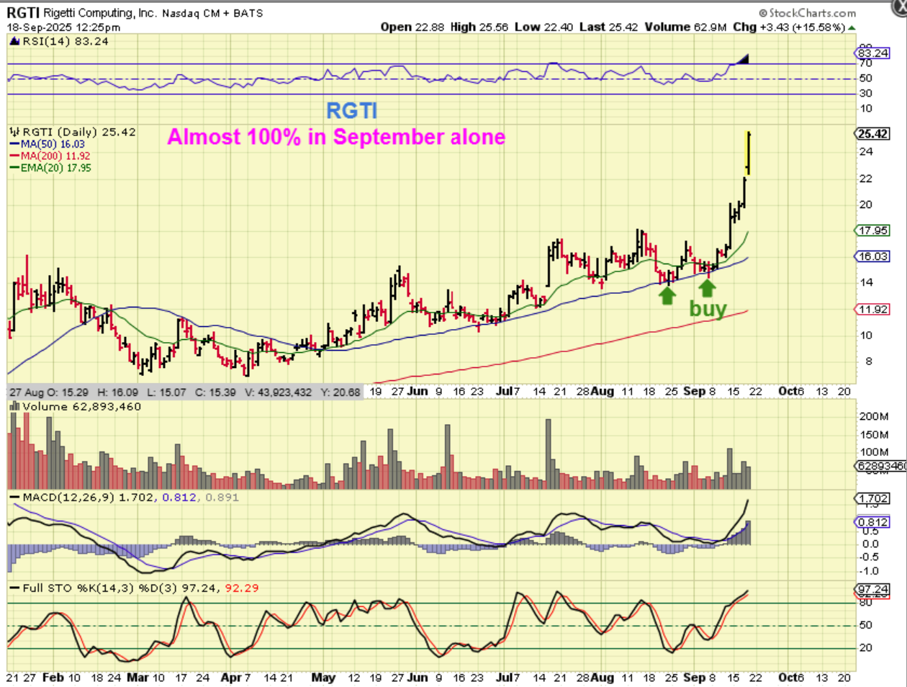Screen dimensions: 907x687
Task: Click the Mar label on the bottom date axis
Action: (137, 678)
